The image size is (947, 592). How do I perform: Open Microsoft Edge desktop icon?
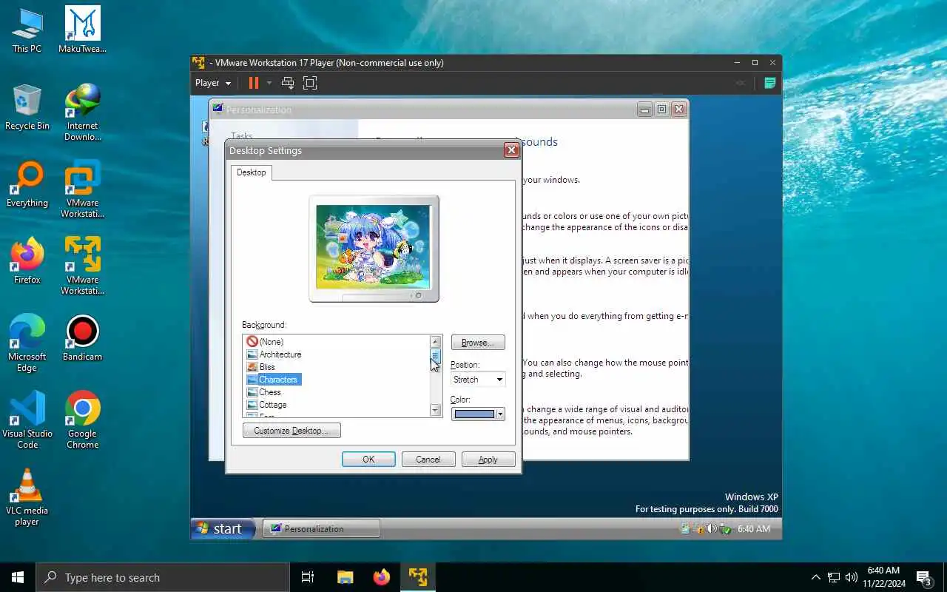click(x=27, y=343)
